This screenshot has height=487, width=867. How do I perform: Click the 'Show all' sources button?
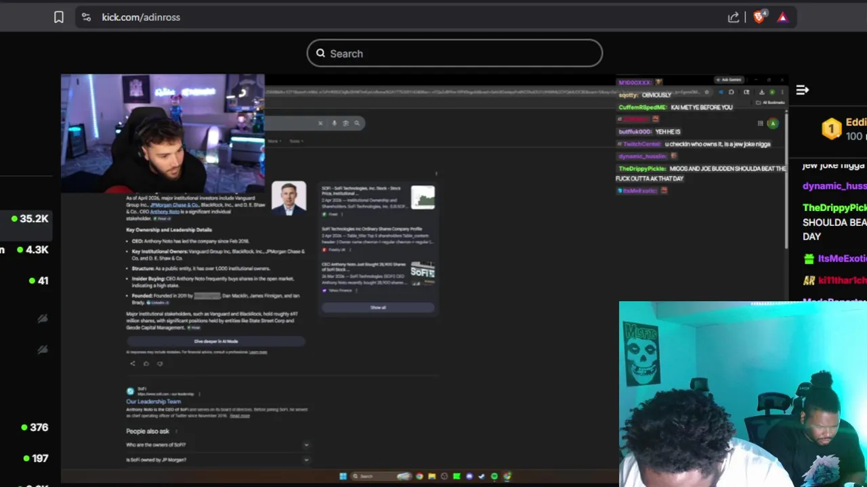(x=378, y=308)
